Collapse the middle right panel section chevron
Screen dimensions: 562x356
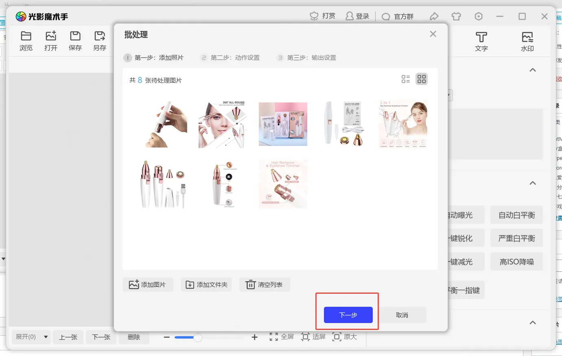click(x=533, y=183)
